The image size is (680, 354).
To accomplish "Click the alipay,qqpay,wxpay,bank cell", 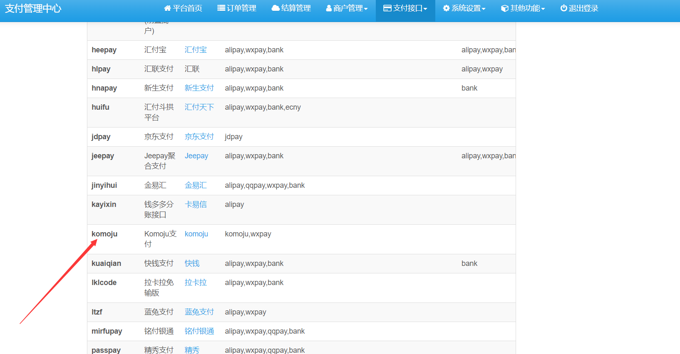I will 265,185.
